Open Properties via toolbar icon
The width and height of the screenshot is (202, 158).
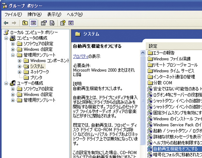point(44,23)
